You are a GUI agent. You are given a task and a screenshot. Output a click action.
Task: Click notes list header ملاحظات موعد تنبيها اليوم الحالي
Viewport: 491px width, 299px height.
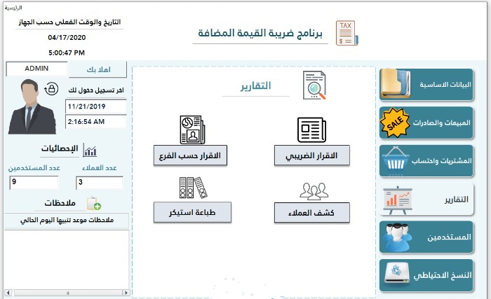point(67,221)
